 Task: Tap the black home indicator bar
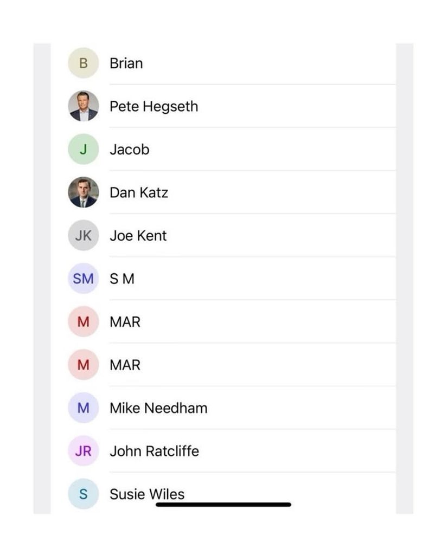point(223,505)
